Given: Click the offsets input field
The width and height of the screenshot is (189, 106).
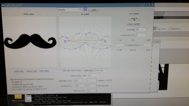Looking at the screenshot, I should [92, 81].
